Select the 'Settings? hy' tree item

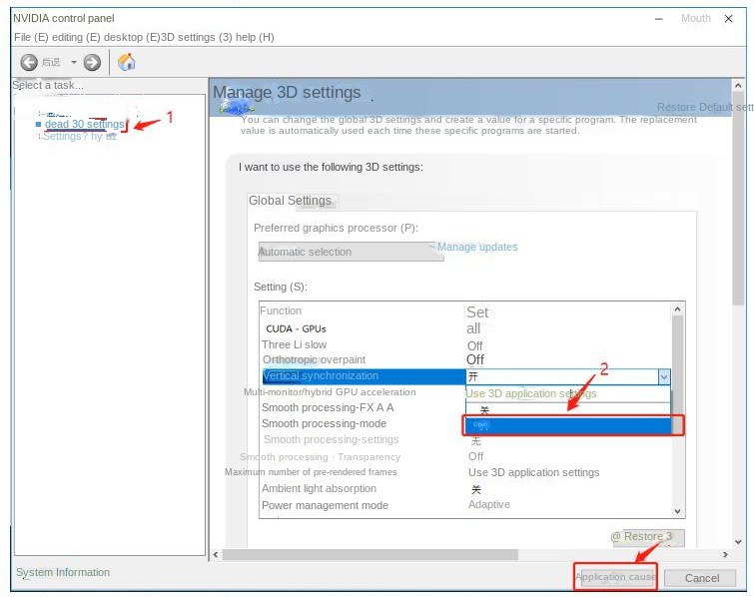(79, 136)
